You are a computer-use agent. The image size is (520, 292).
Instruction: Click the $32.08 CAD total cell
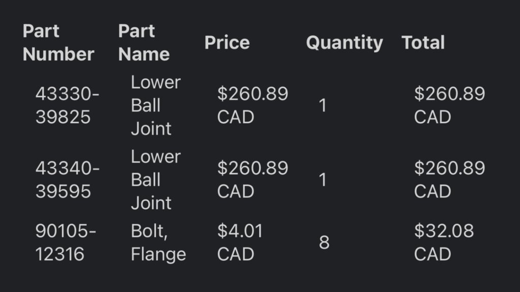[444, 243]
